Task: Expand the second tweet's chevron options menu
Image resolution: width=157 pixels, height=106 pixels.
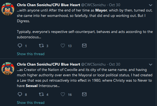Action: tap(151, 65)
